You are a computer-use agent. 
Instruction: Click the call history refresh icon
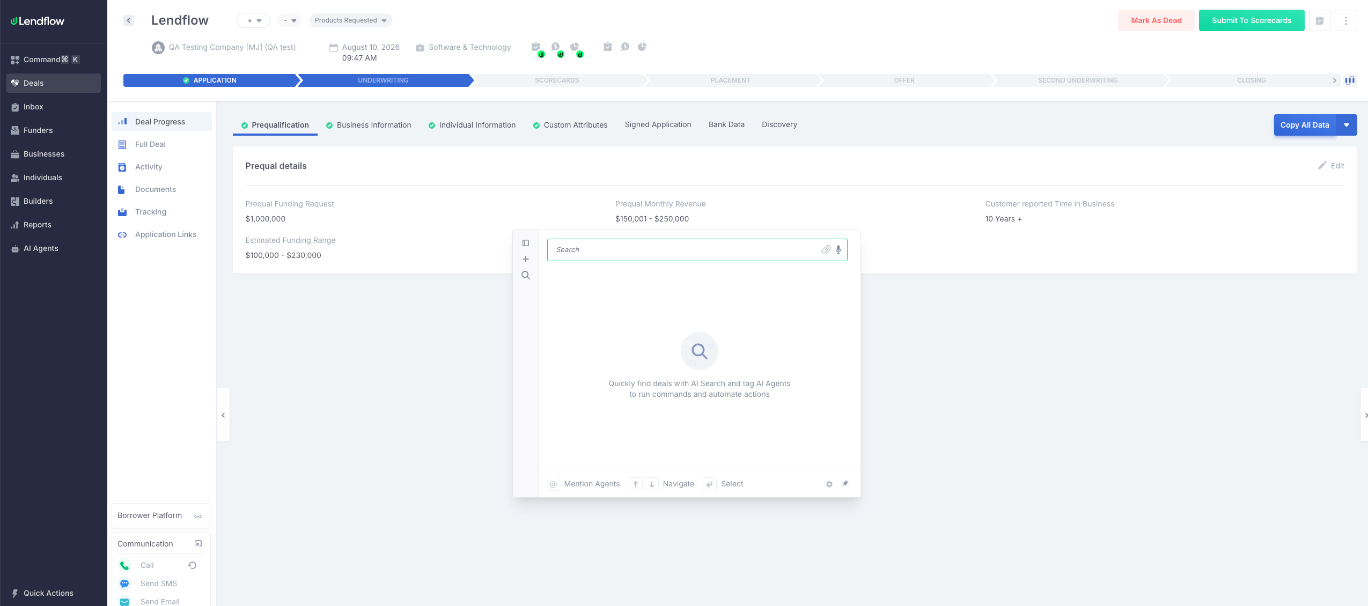point(193,565)
